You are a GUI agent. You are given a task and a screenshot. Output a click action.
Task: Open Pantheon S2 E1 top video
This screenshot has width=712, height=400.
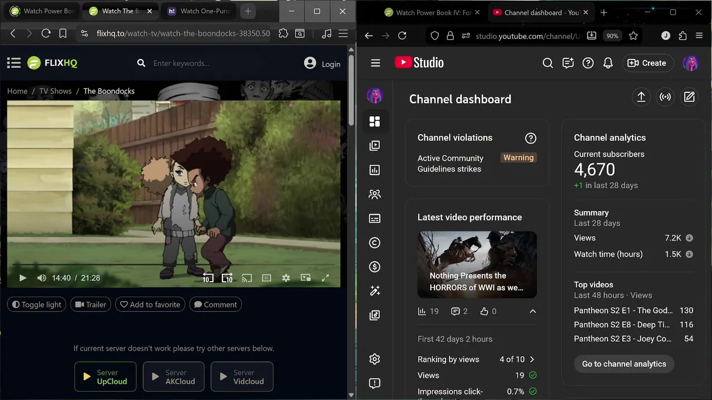pyautogui.click(x=623, y=311)
